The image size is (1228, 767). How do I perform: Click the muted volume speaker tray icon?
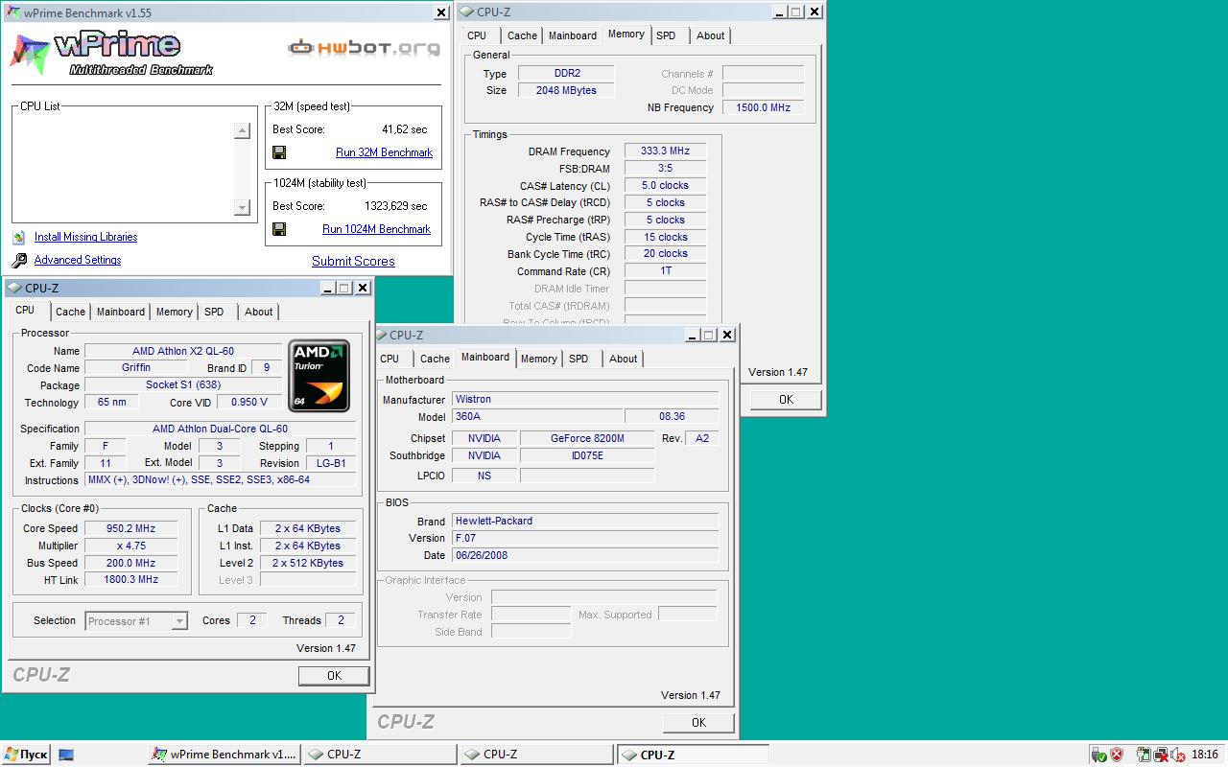coord(1177,755)
